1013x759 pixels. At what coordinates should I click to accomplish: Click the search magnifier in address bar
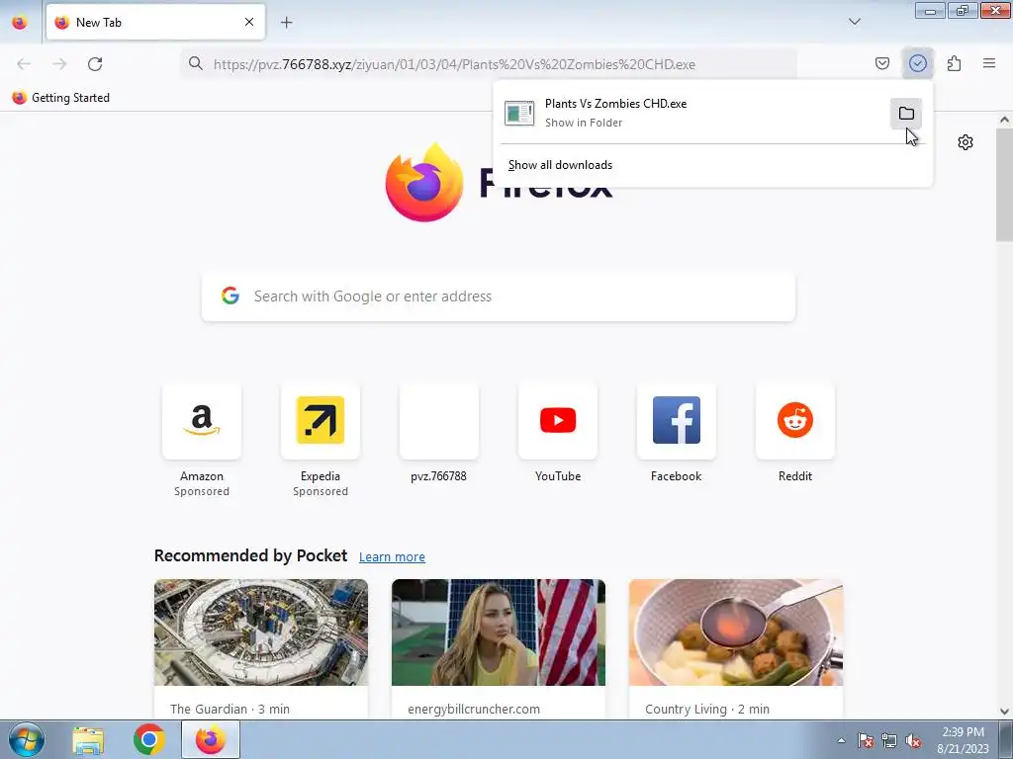point(195,64)
